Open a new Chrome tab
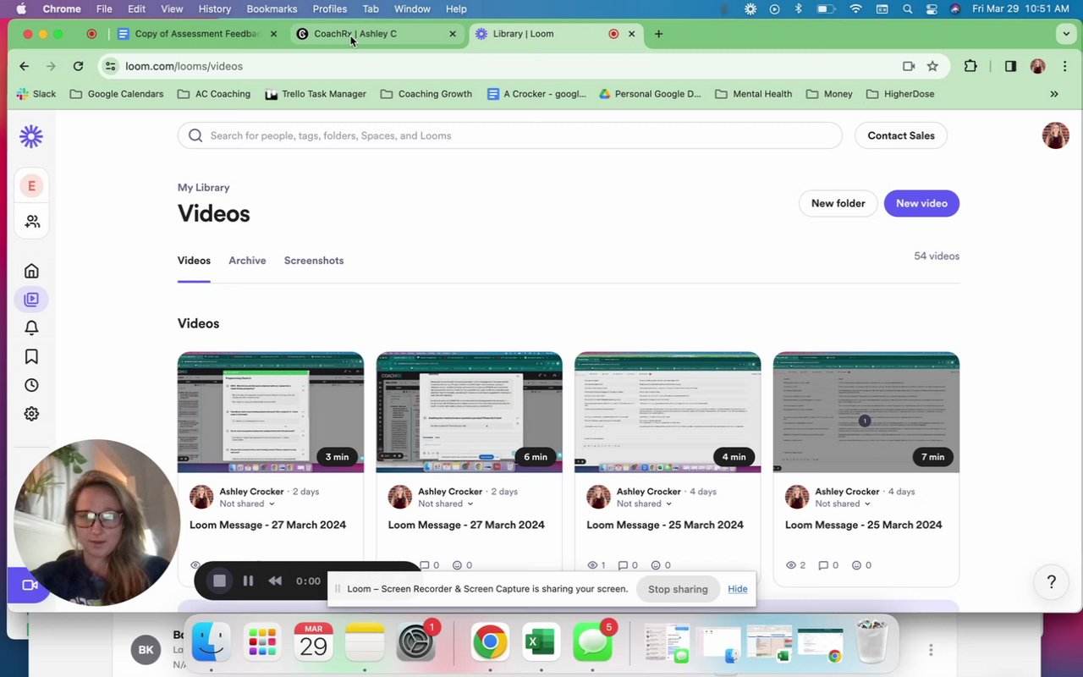Viewport: 1083px width, 677px height. click(x=658, y=34)
